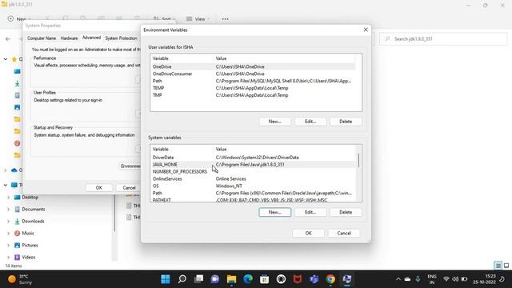Open System Protection tab in System Properties

point(121,38)
